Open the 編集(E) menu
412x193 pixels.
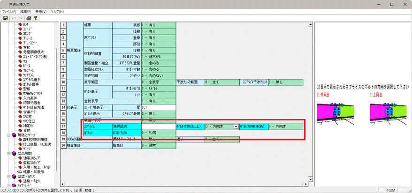pyautogui.click(x=25, y=11)
